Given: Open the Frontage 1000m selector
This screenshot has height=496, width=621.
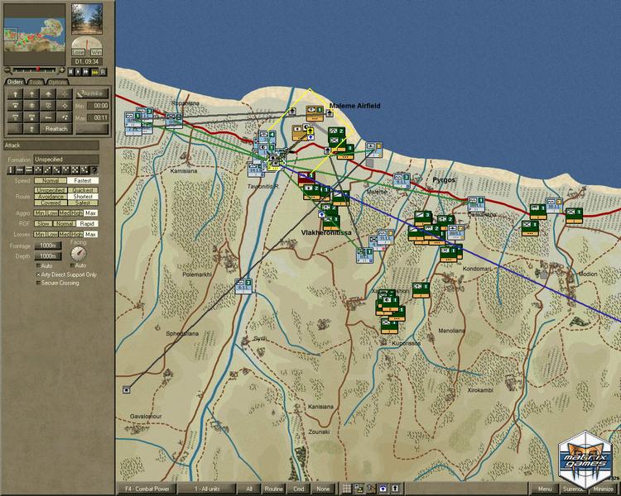Looking at the screenshot, I should pos(49,246).
